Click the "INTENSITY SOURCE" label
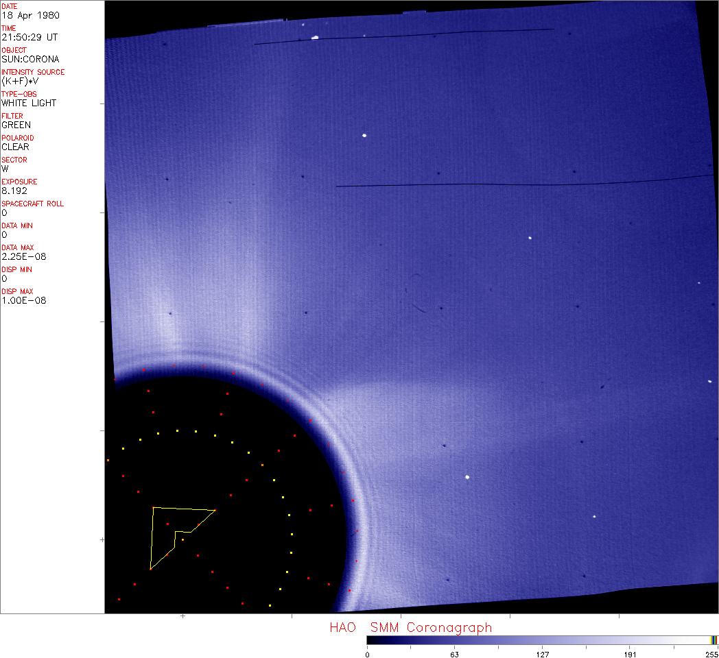 point(33,72)
